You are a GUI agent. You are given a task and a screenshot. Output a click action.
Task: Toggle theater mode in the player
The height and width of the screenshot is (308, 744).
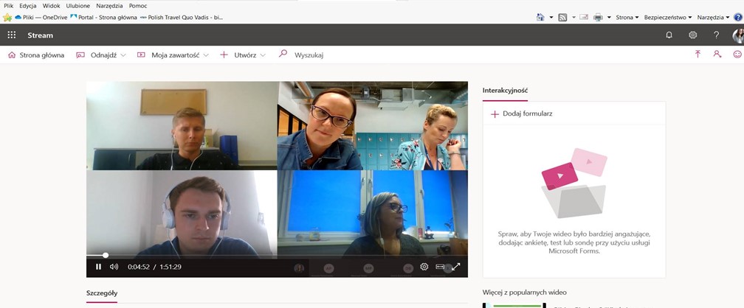[440, 267]
